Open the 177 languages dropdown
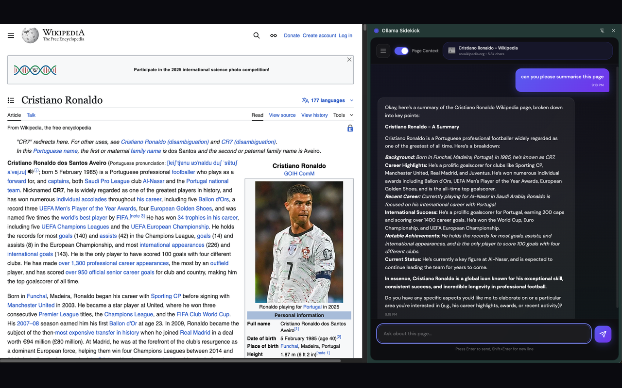The height and width of the screenshot is (388, 622). [x=328, y=100]
